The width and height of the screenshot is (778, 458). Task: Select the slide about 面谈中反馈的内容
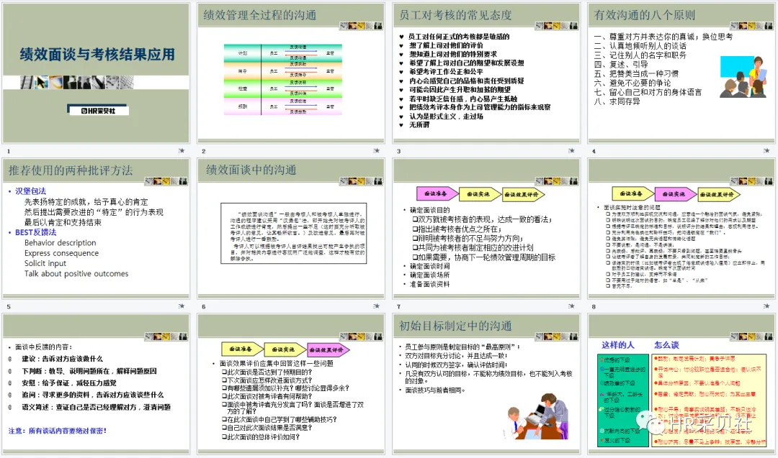coord(96,384)
